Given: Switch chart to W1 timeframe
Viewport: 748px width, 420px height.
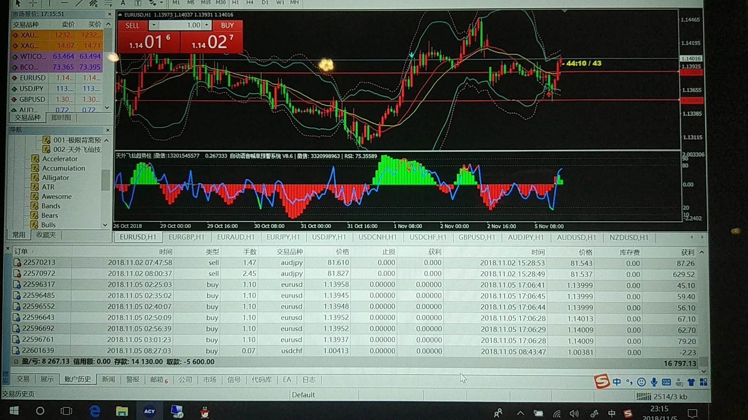Looking at the screenshot, I should tap(280, 3).
